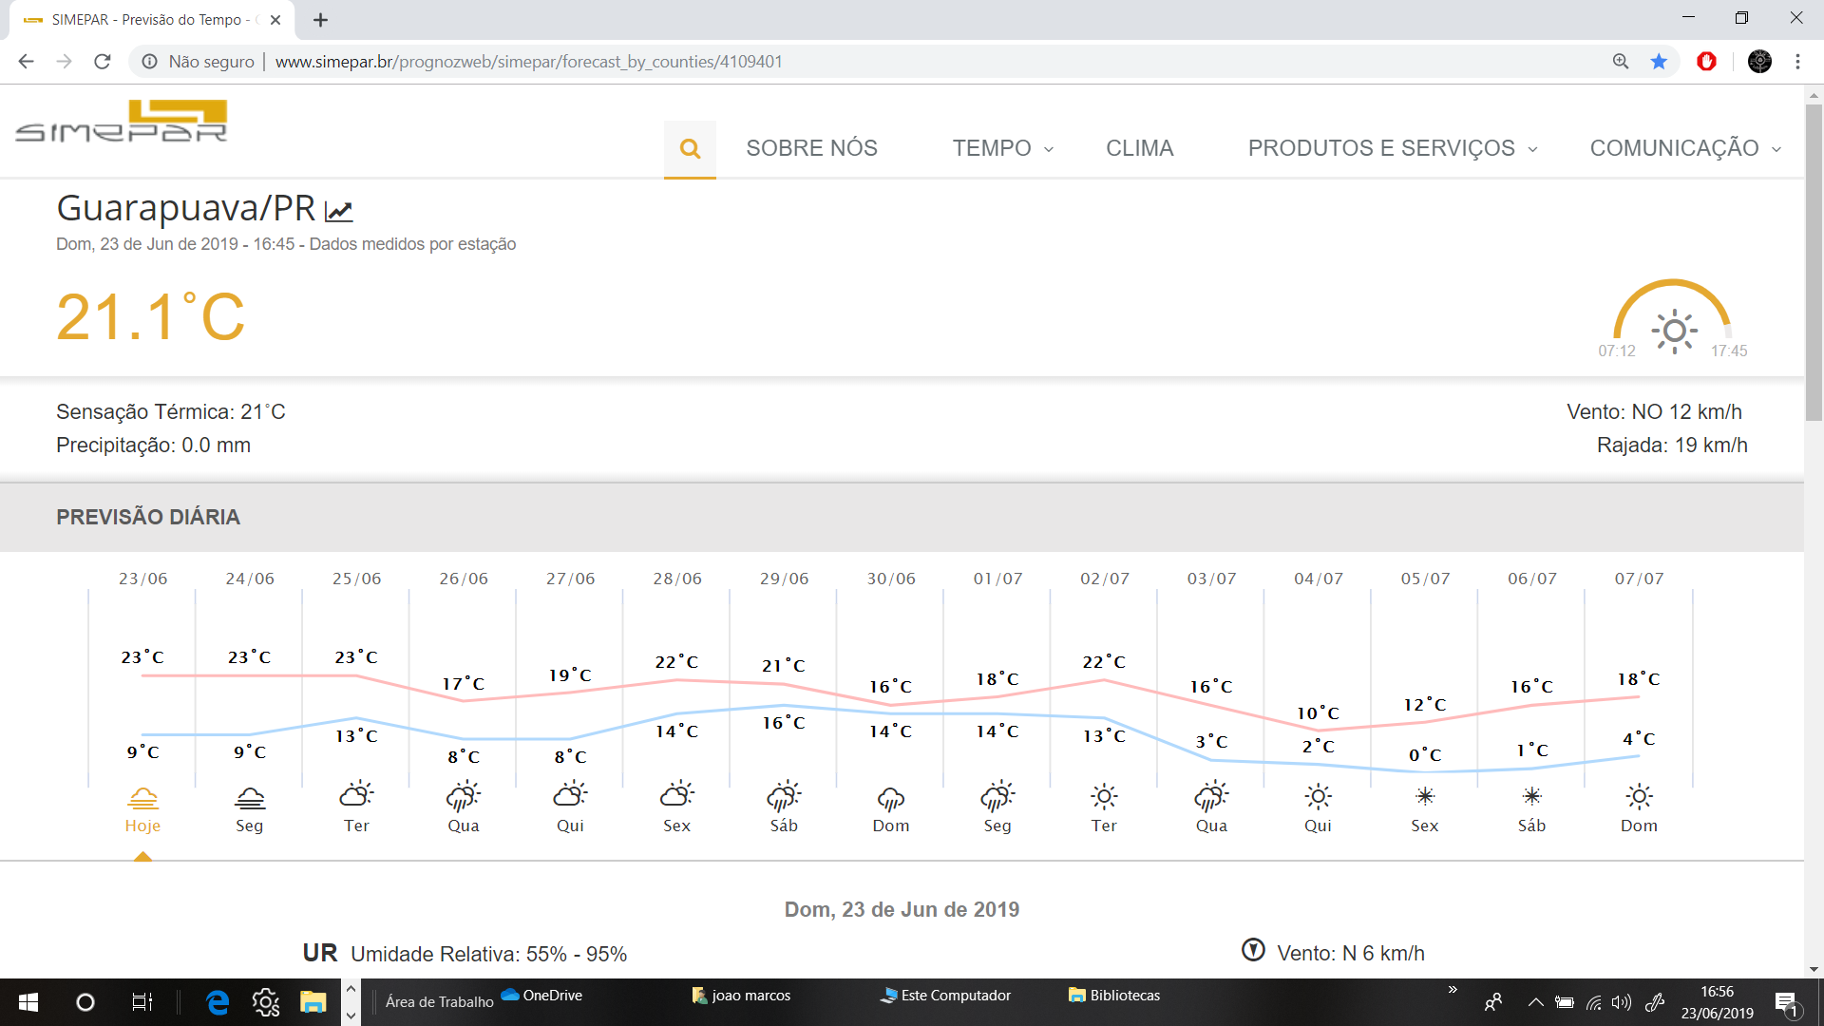1824x1026 pixels.
Task: Launch Edge from taskbar
Action: coord(218,1002)
